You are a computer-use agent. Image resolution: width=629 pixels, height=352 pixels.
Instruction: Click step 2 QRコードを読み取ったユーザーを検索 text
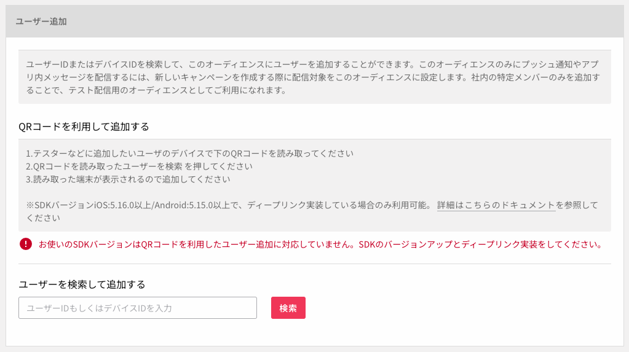[x=139, y=166]
